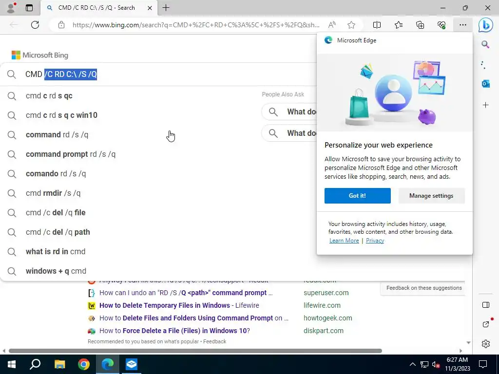Choose suggestion 'cmd /c del /q file'
Image resolution: width=499 pixels, height=374 pixels.
(x=56, y=212)
